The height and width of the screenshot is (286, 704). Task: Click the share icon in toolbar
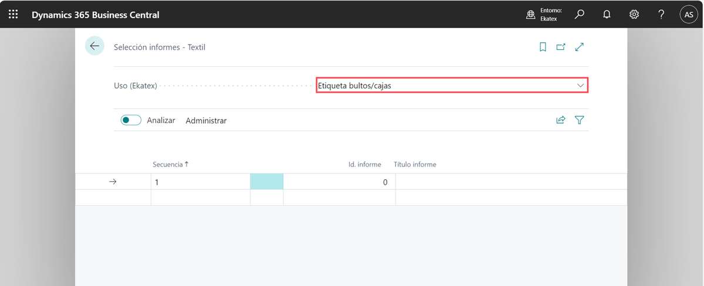click(561, 120)
